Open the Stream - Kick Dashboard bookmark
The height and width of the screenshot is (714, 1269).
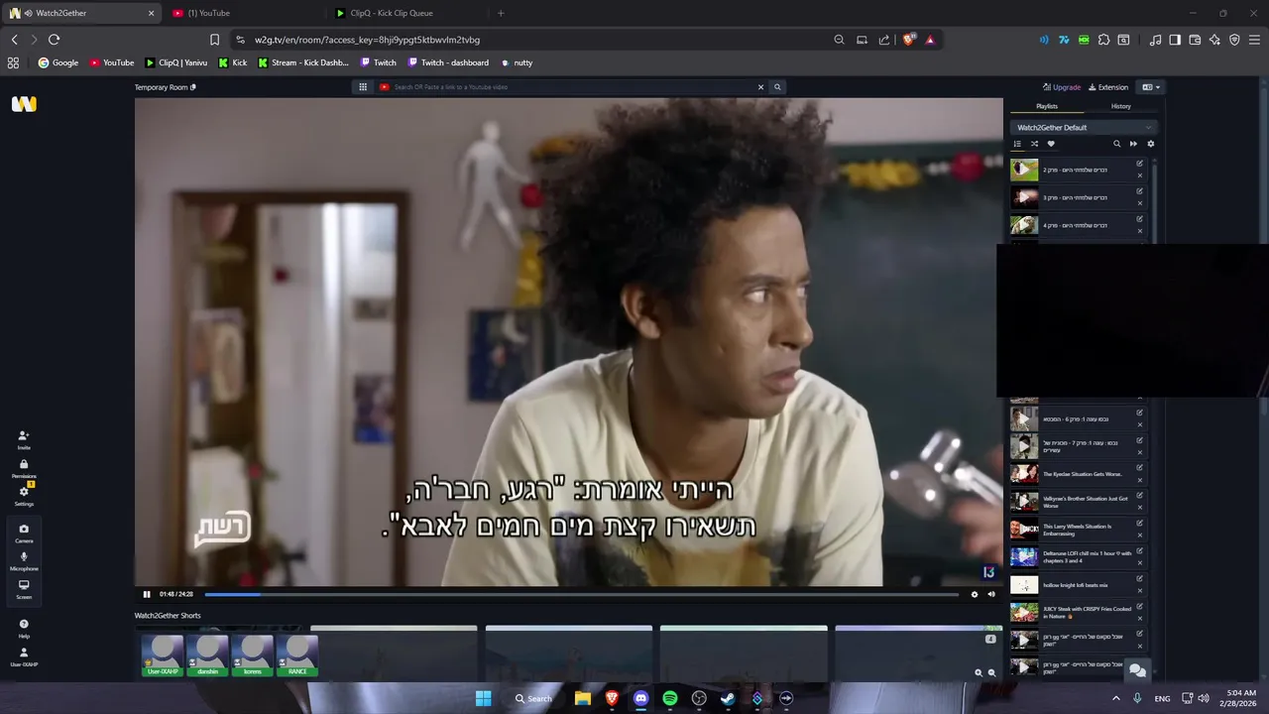[x=302, y=62]
